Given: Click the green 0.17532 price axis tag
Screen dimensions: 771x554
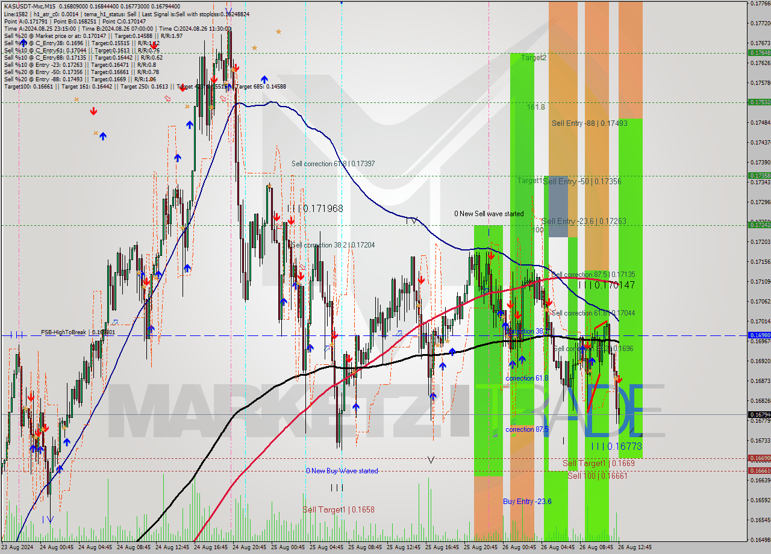Looking at the screenshot, I should click(759, 102).
